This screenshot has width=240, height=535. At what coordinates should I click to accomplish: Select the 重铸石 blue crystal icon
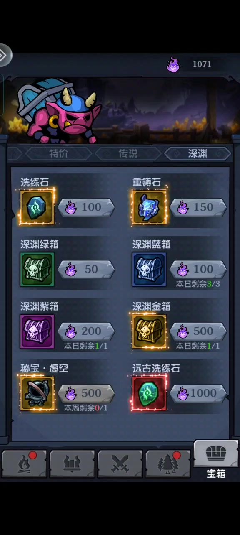click(149, 207)
